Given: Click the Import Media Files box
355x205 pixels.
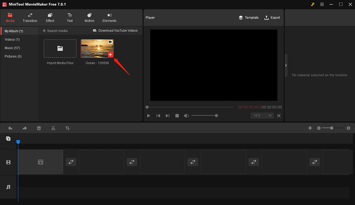Looking at the screenshot, I should [60, 49].
